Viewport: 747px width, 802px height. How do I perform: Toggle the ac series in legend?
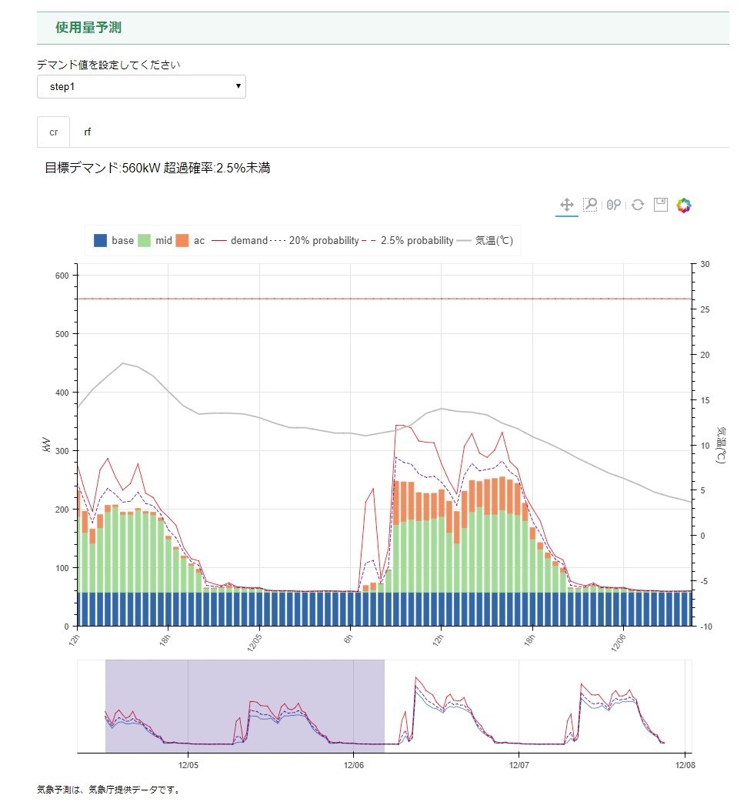[190, 240]
